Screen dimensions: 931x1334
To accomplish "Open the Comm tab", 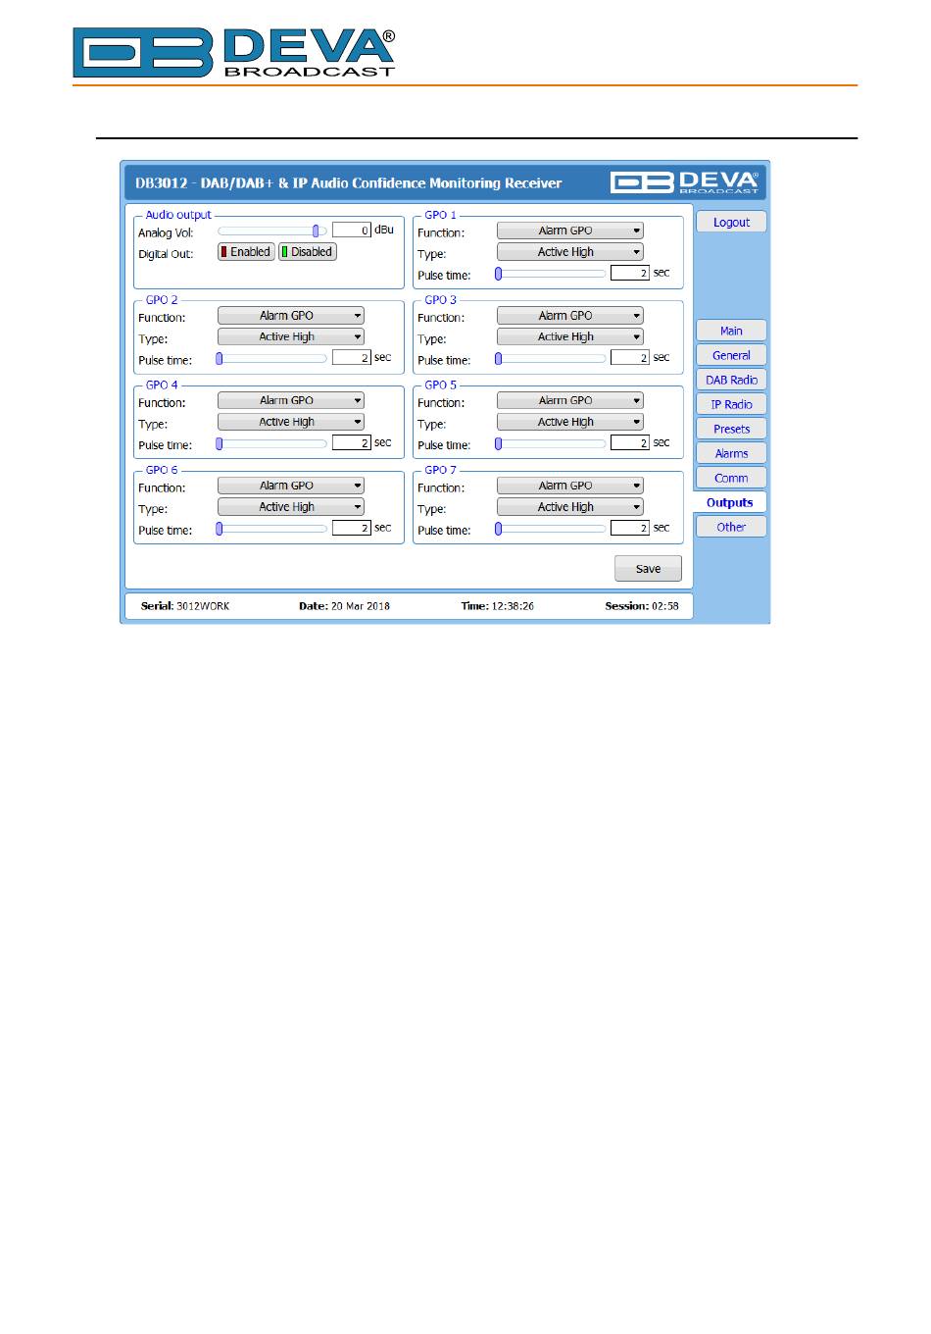I will [x=731, y=478].
